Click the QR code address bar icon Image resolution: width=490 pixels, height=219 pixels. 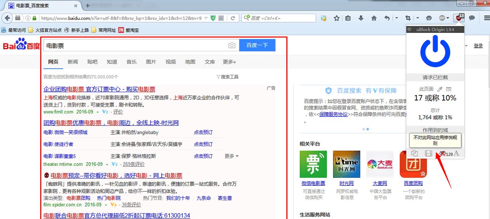(x=221, y=18)
